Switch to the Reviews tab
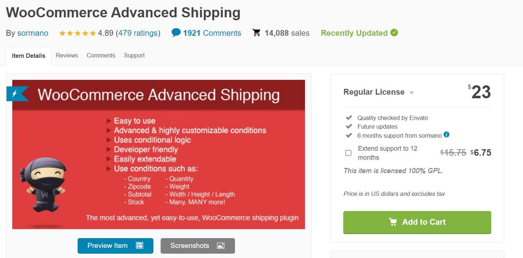523x258 pixels. tap(67, 55)
